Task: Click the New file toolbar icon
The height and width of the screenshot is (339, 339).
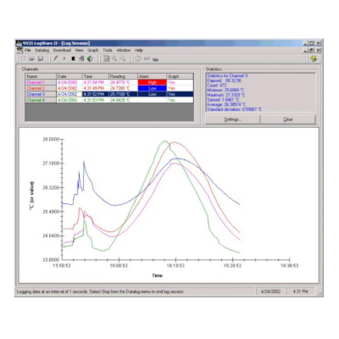Action: (24, 58)
